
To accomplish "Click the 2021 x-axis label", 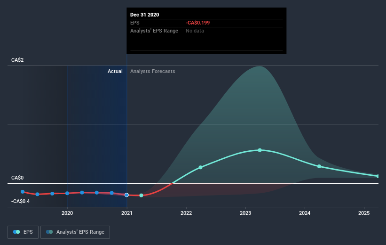I will tap(127, 213).
